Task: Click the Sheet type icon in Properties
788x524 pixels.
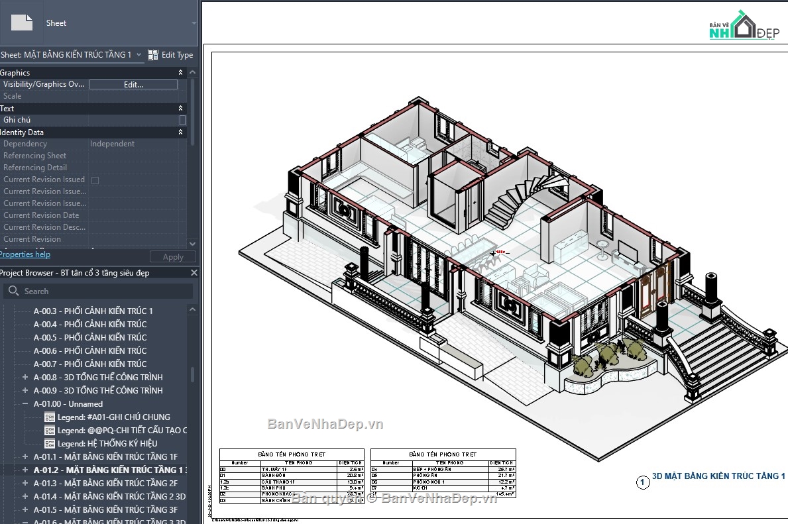Action: coord(22,23)
